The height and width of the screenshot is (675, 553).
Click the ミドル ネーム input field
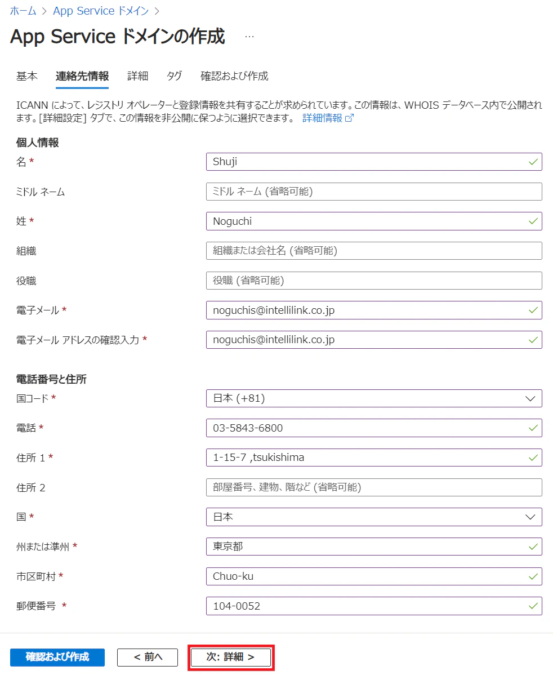click(x=373, y=192)
